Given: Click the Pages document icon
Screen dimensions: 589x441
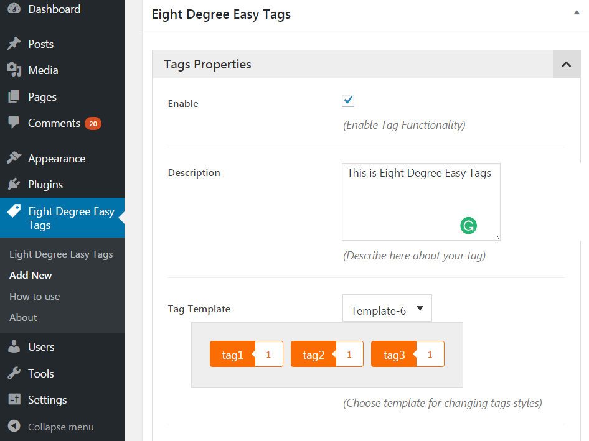Looking at the screenshot, I should (x=14, y=96).
